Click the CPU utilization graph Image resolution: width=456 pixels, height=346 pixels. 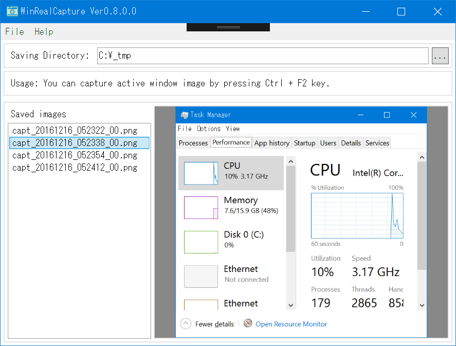click(x=357, y=216)
